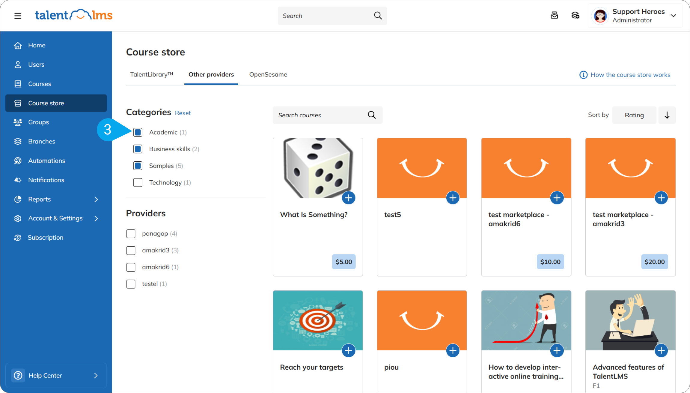Uncheck the Samples category checkbox

pos(138,166)
